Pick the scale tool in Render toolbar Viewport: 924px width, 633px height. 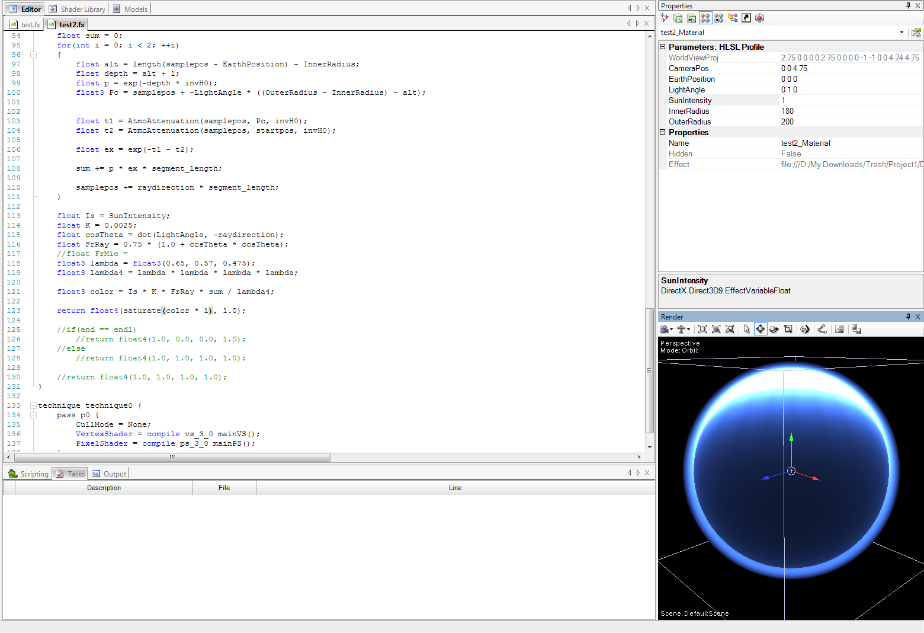click(x=788, y=330)
